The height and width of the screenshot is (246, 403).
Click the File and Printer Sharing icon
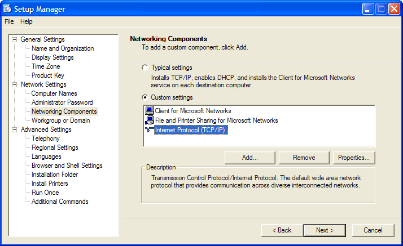[150, 120]
